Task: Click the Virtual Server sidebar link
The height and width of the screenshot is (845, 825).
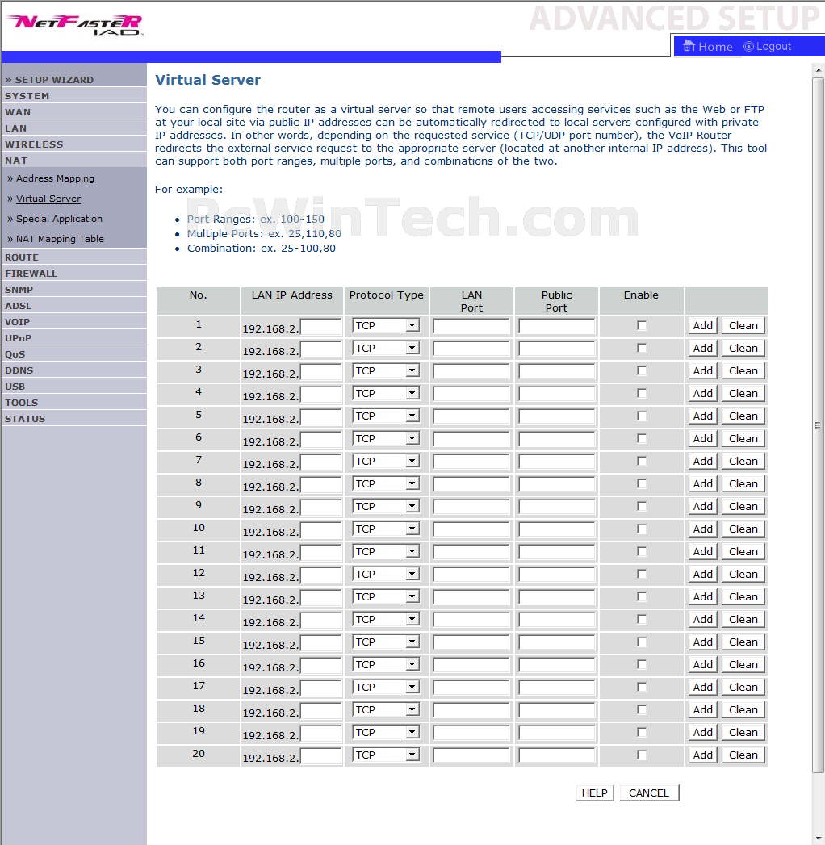Action: pos(48,199)
